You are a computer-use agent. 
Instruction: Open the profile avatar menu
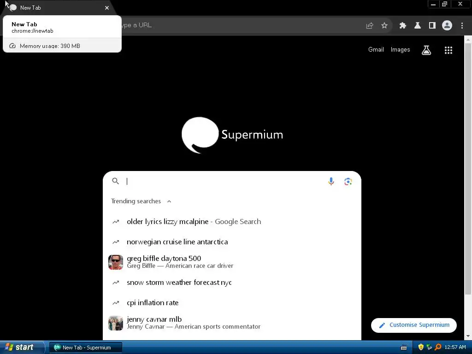point(447,26)
